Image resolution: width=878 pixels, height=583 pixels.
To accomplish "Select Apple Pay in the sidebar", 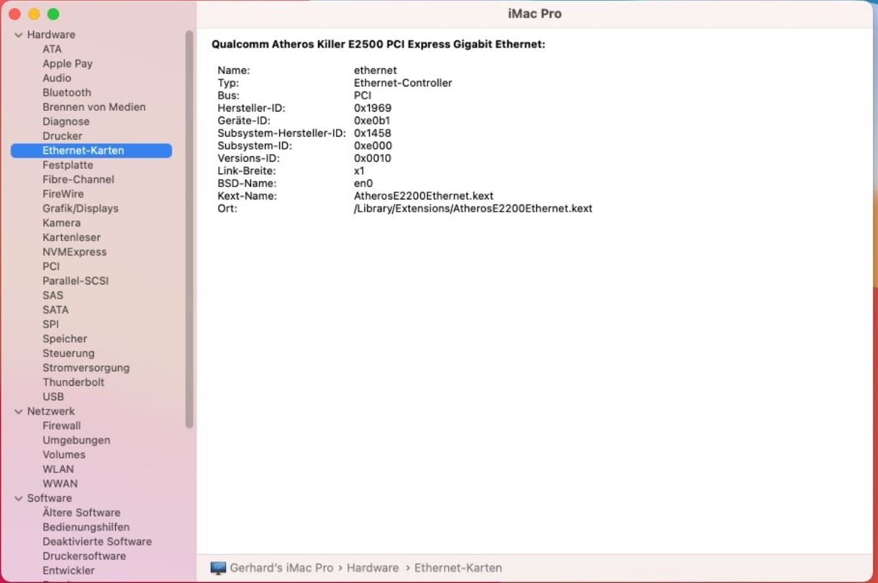I will pyautogui.click(x=68, y=63).
